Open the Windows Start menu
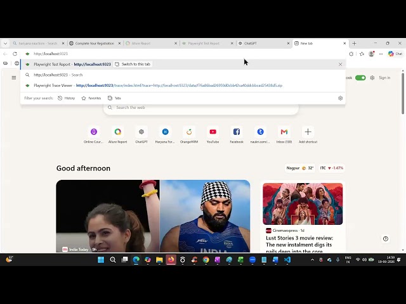Viewport: 406px width, 304px height. (101, 260)
